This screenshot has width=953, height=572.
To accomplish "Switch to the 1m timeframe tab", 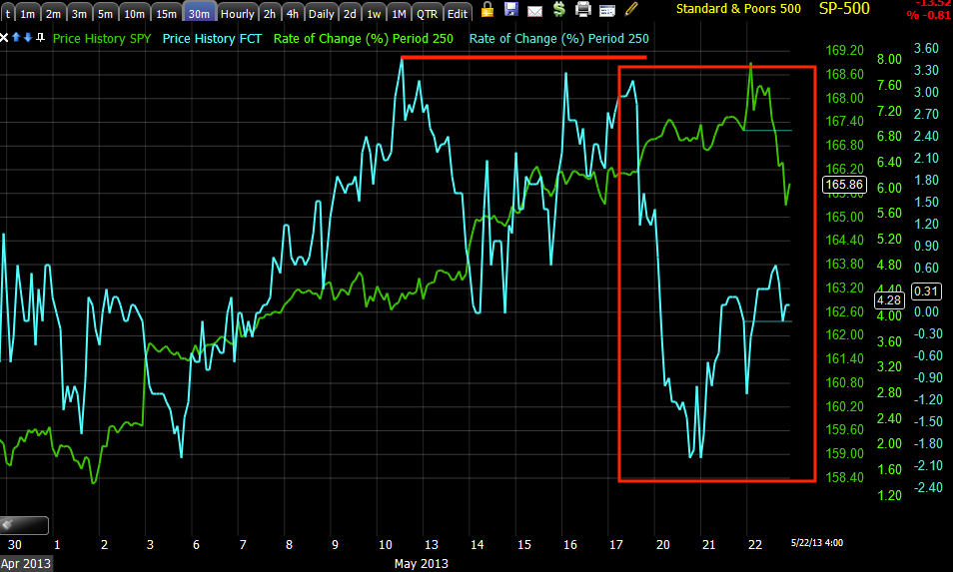I will (28, 13).
